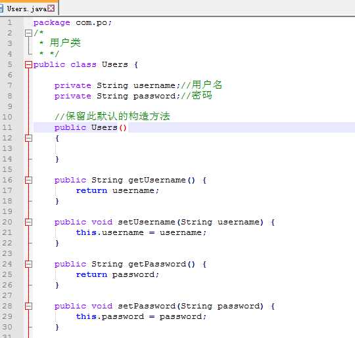Click 'setUsername' method name on line 20
Image resolution: width=355 pixels, height=338 pixels.
point(147,222)
